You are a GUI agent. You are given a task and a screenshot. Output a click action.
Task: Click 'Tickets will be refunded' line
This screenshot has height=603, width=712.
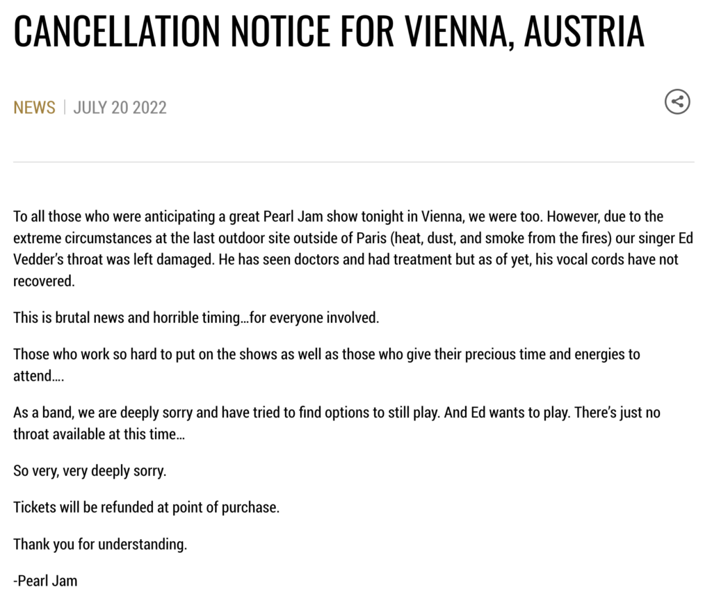[146, 507]
